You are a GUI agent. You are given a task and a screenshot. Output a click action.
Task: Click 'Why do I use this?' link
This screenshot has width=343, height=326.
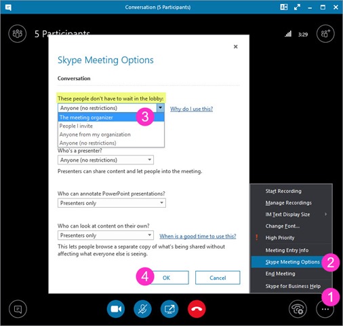point(191,109)
